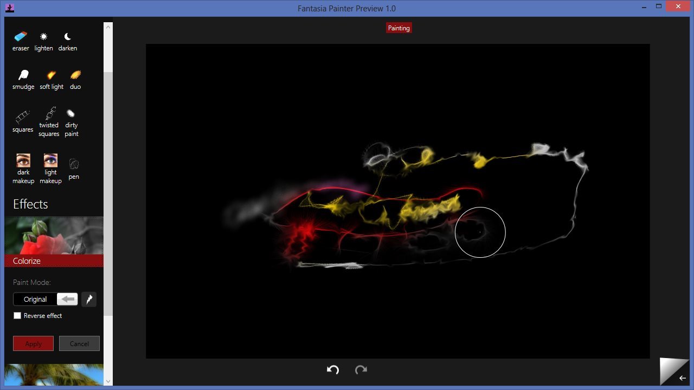The width and height of the screenshot is (694, 390).
Task: Choose the darken moon tool
Action: coord(68,41)
